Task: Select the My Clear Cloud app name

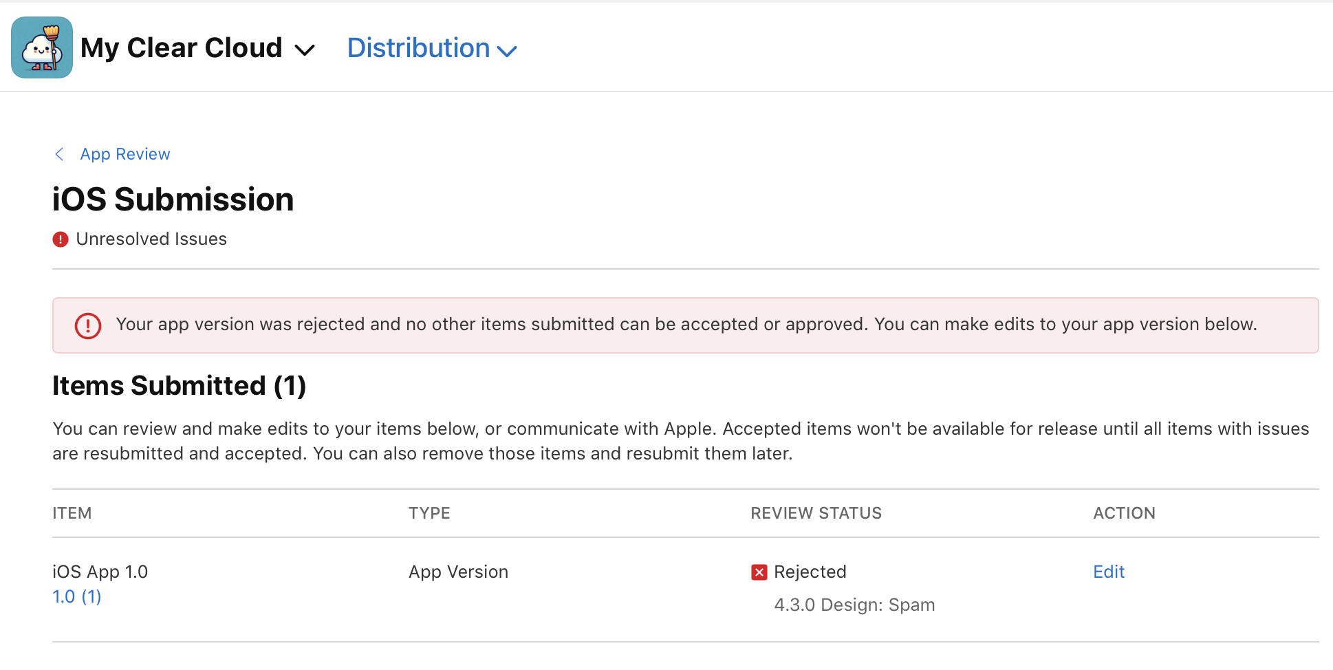Action: (x=182, y=48)
